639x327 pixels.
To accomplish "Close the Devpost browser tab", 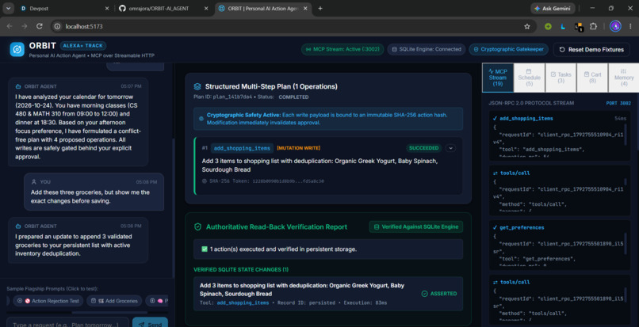I will coord(107,8).
